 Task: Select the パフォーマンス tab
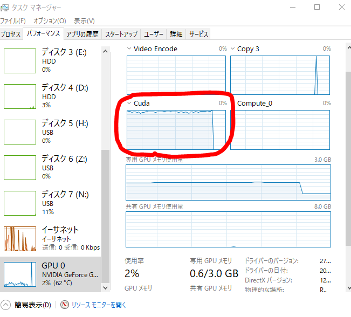click(44, 33)
